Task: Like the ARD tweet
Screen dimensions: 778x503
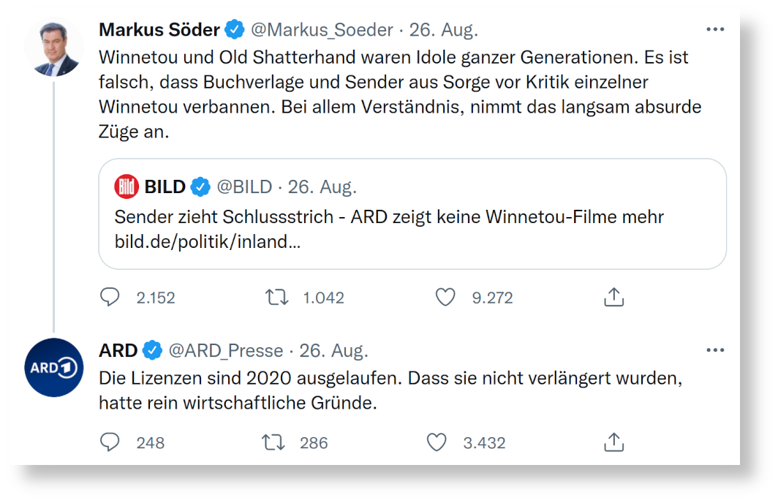Action: [437, 442]
